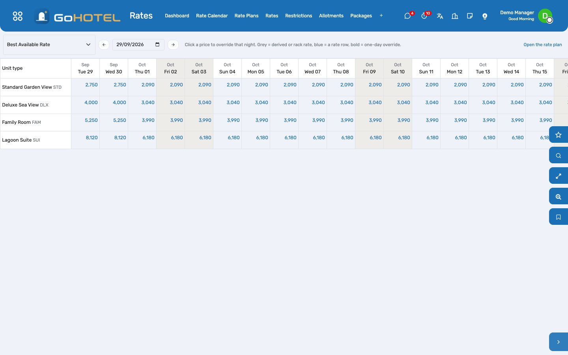Override Family Room price for Thu 01
Image resolution: width=568 pixels, height=355 pixels.
(x=148, y=120)
